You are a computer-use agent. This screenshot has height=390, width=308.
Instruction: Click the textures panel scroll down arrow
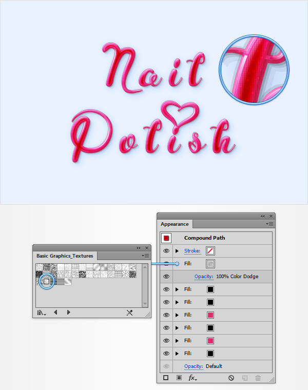(145, 304)
